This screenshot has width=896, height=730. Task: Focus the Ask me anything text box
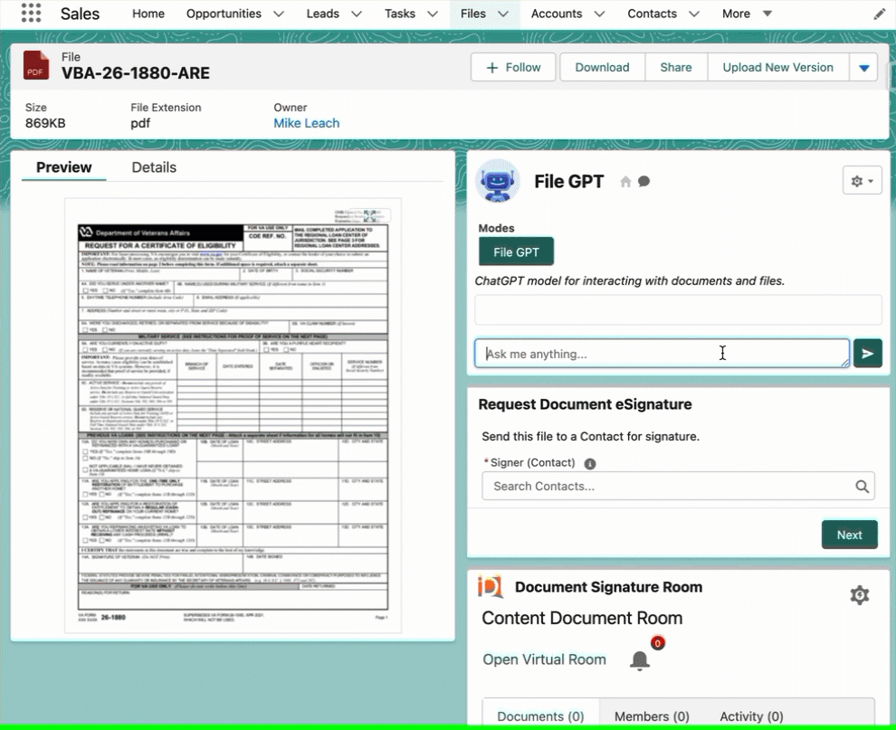point(662,354)
